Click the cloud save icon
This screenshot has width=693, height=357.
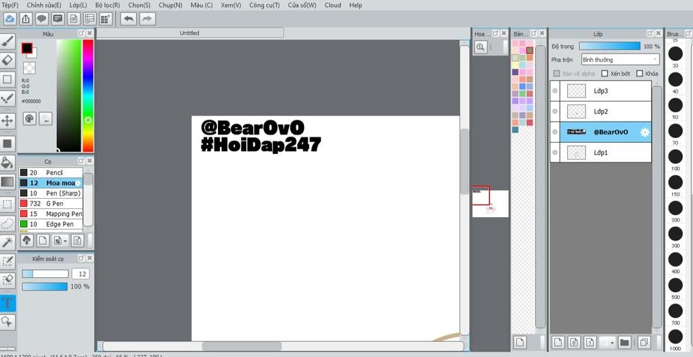[10, 19]
